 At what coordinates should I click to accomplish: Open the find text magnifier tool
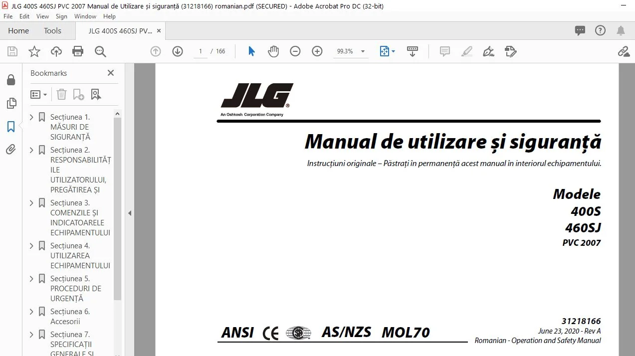click(100, 51)
